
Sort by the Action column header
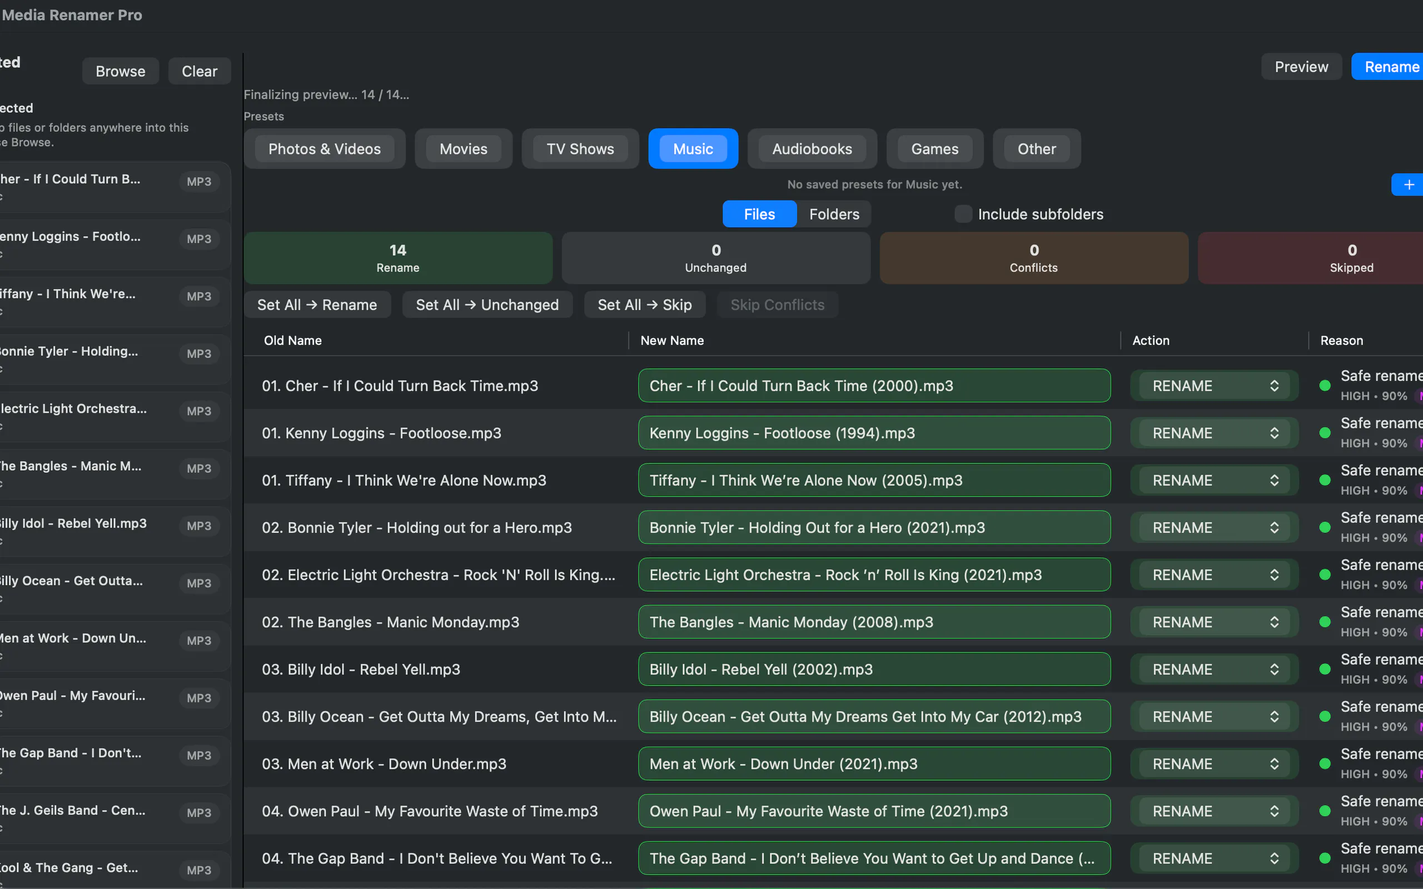pyautogui.click(x=1151, y=341)
